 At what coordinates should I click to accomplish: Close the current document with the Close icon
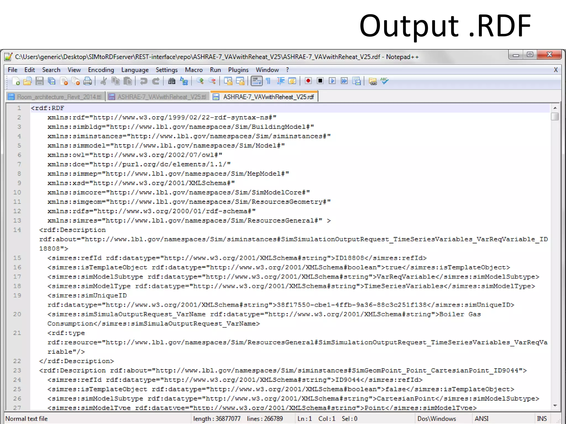(64, 81)
